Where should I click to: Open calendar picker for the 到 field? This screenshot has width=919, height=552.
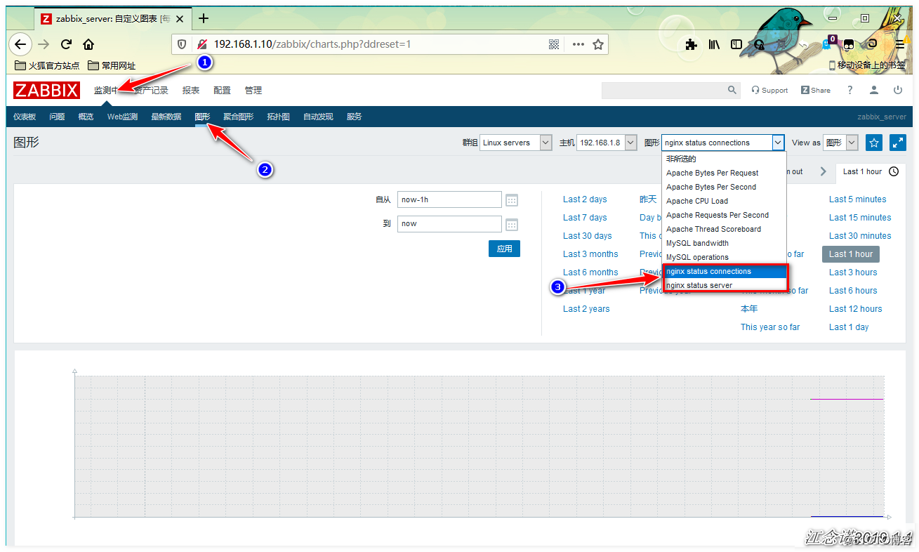(x=512, y=225)
